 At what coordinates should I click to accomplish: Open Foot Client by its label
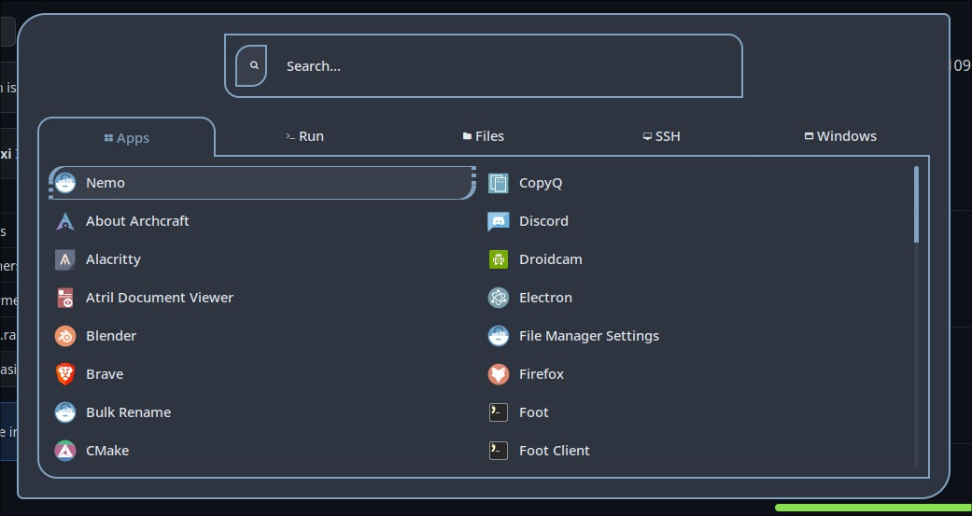click(555, 451)
